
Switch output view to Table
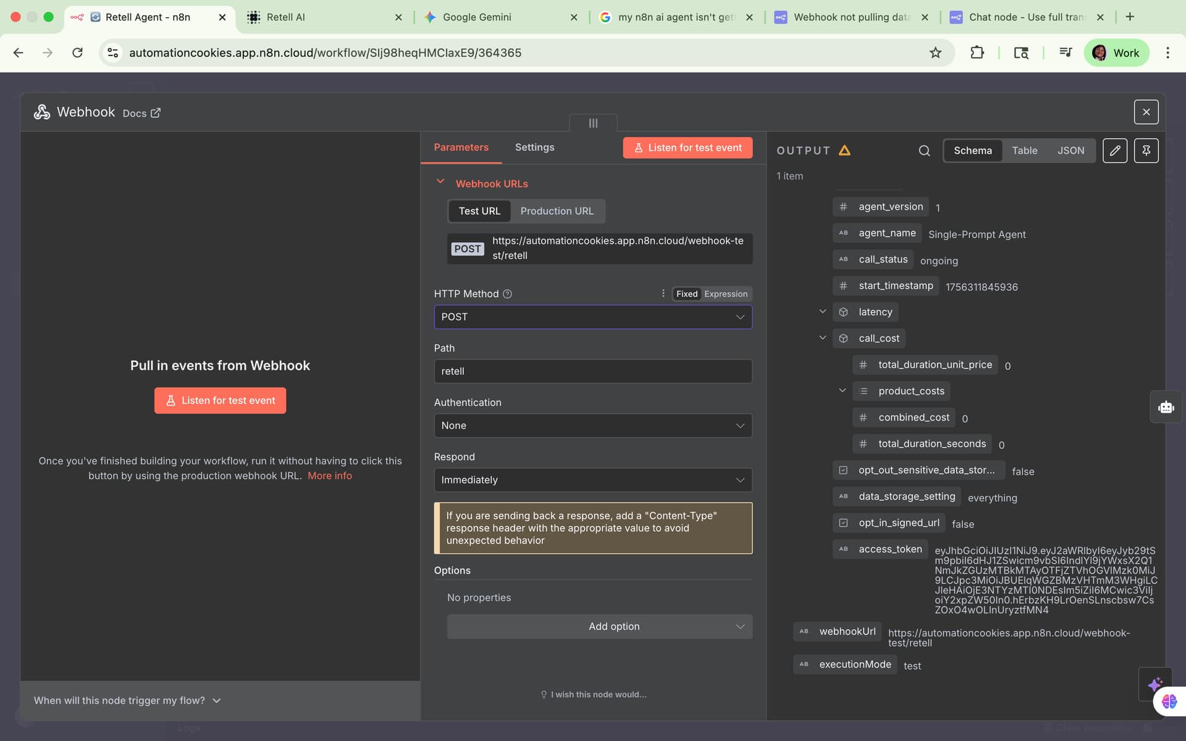click(x=1024, y=151)
